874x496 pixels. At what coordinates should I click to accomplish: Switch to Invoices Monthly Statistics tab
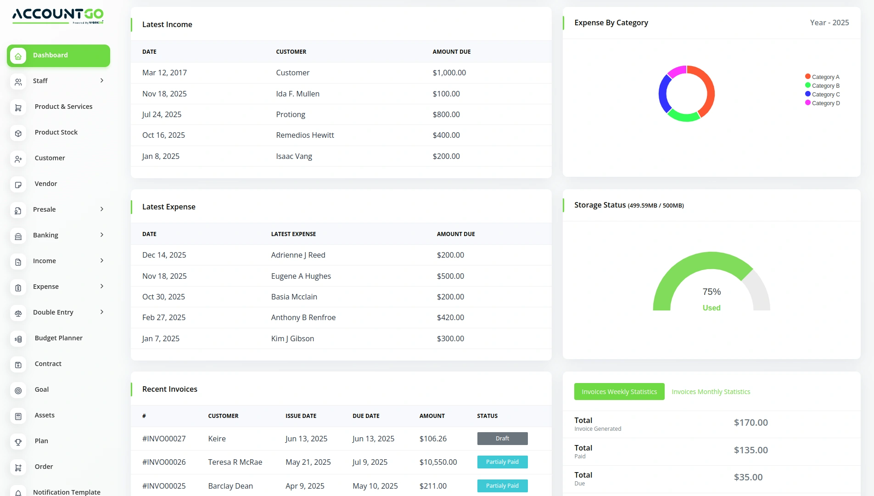click(x=711, y=392)
